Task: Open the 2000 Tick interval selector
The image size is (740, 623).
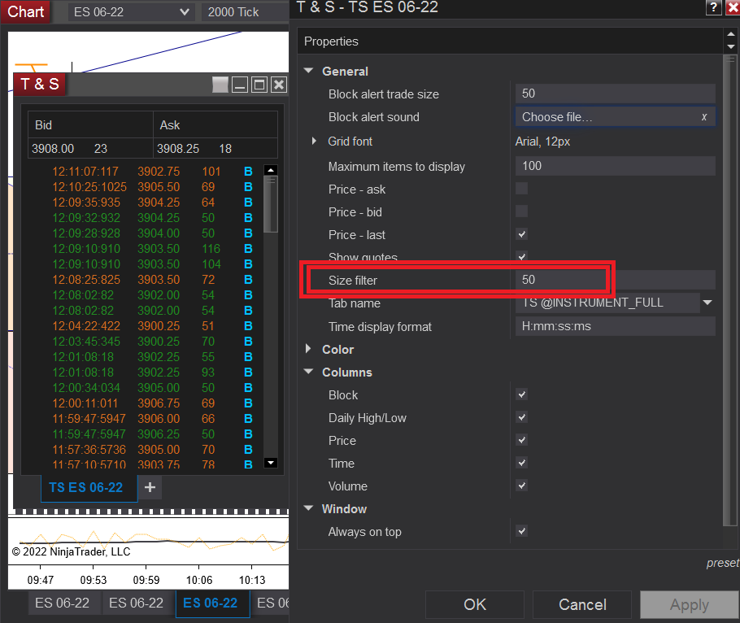Action: (x=245, y=12)
